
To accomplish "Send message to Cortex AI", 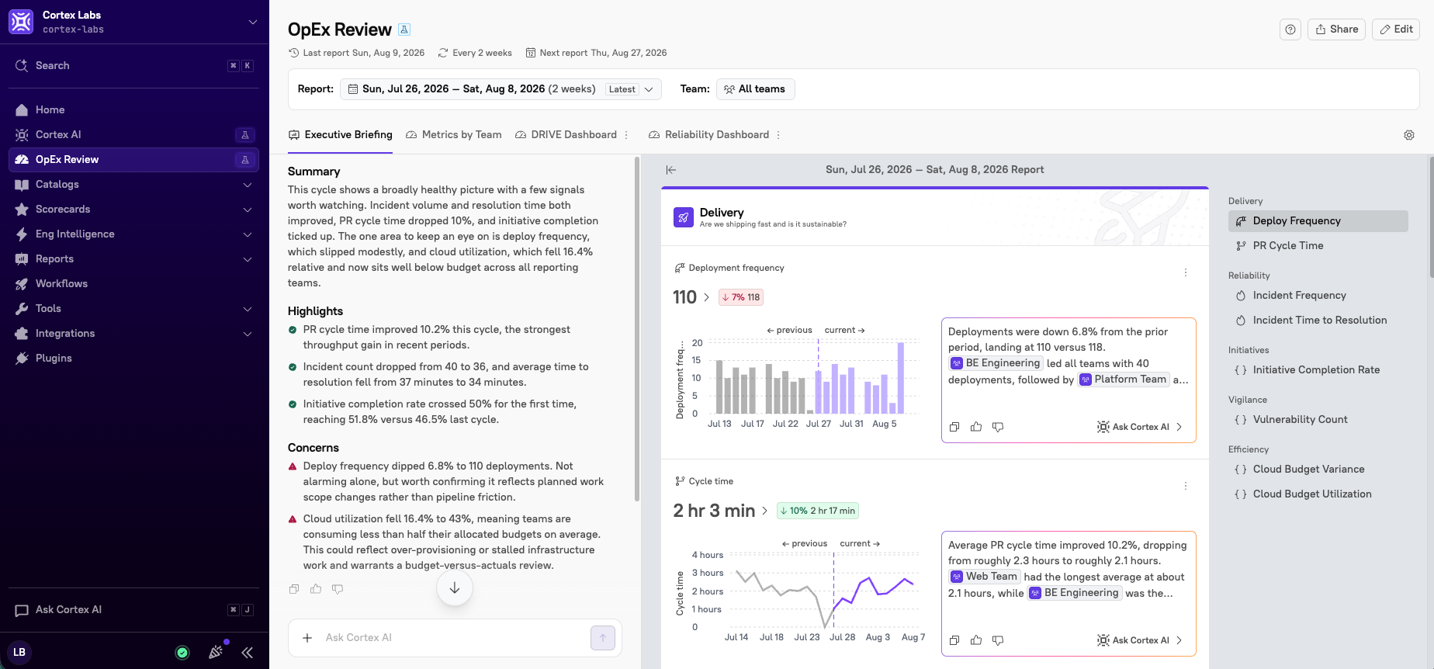I will (603, 638).
